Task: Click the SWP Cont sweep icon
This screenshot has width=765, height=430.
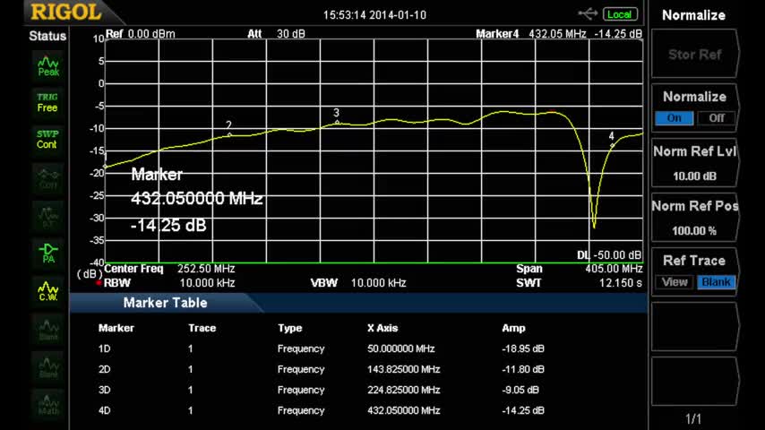Action: point(47,139)
